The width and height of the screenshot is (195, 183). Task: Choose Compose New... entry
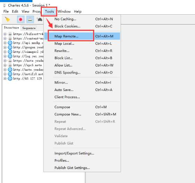(x=82, y=114)
